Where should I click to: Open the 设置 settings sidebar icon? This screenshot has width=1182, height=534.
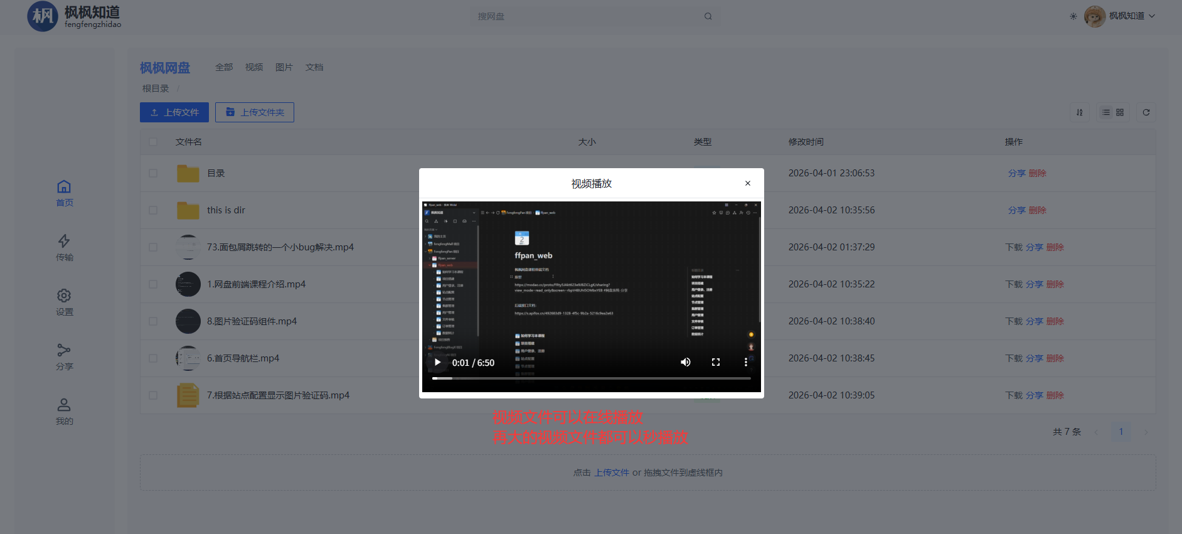(64, 302)
